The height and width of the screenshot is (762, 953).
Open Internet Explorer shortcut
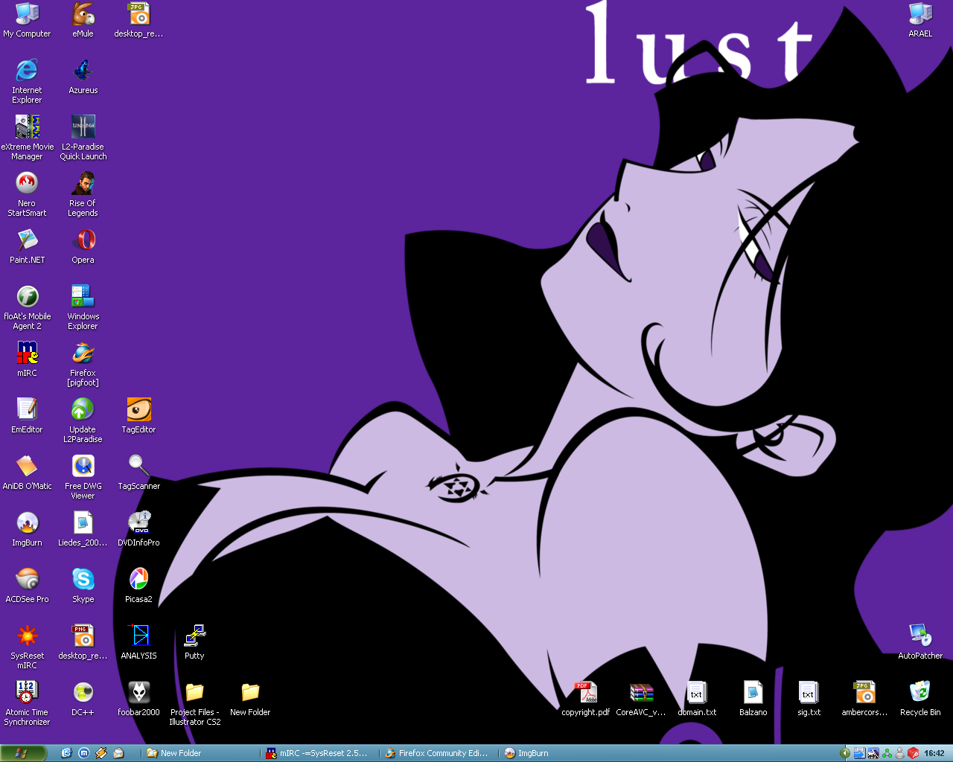27,81
